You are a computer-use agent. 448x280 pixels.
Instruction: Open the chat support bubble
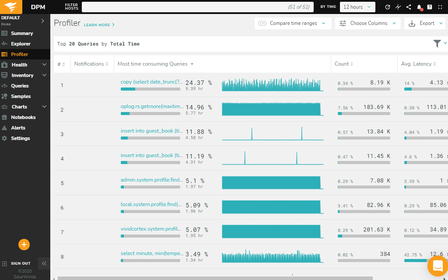pos(437,266)
